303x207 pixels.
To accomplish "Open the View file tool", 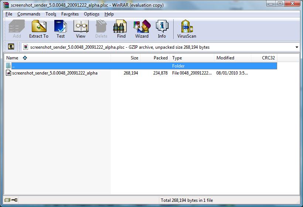I will pos(81,29).
